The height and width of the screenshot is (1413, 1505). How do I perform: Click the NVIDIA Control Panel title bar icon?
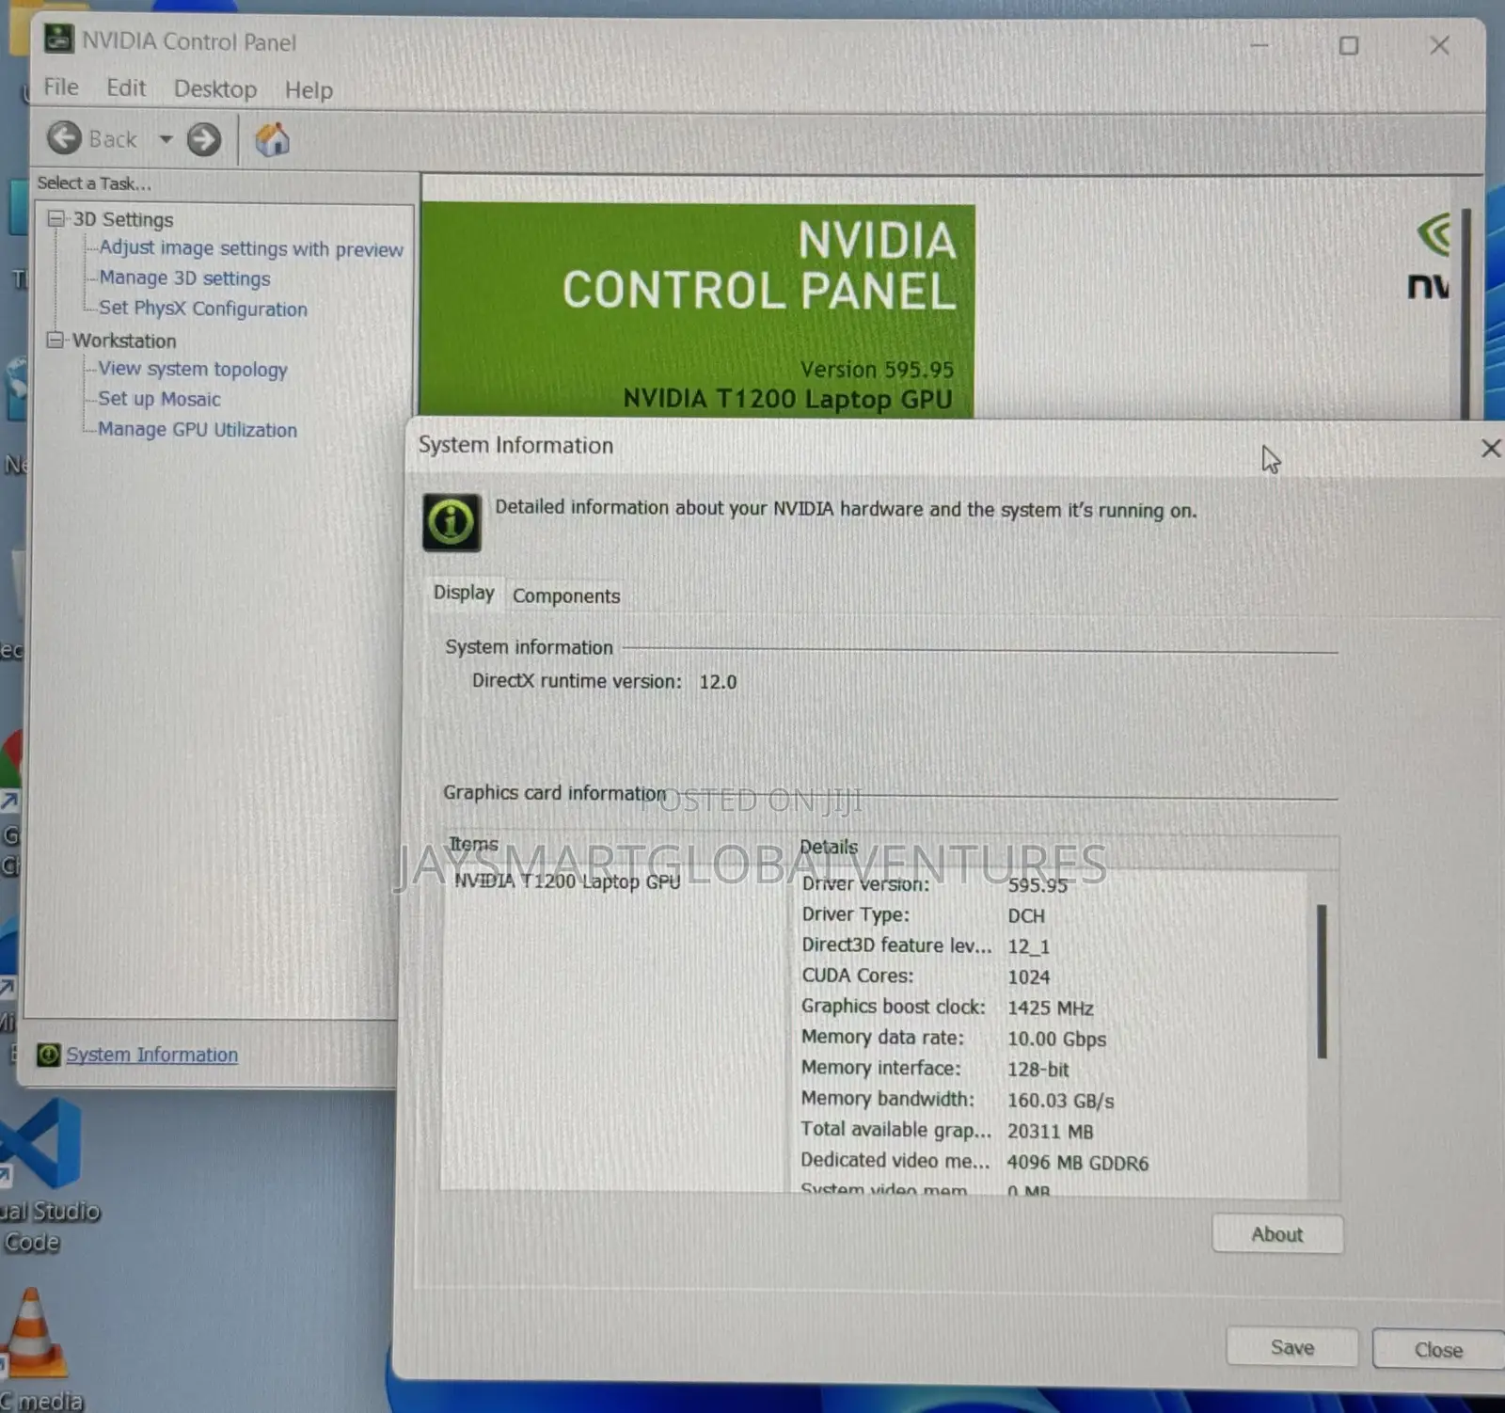(59, 40)
